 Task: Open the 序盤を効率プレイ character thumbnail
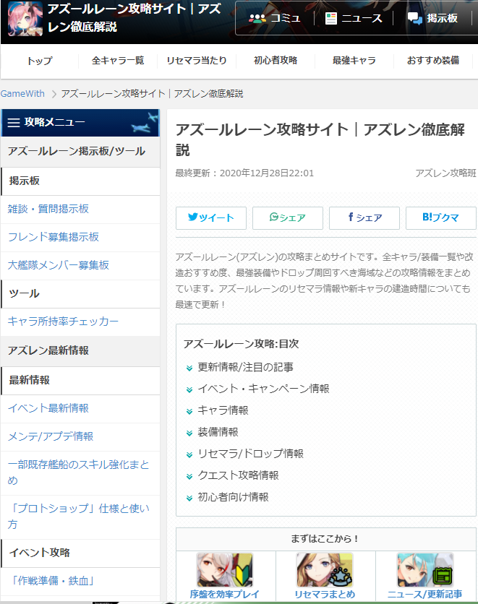pos(225,570)
